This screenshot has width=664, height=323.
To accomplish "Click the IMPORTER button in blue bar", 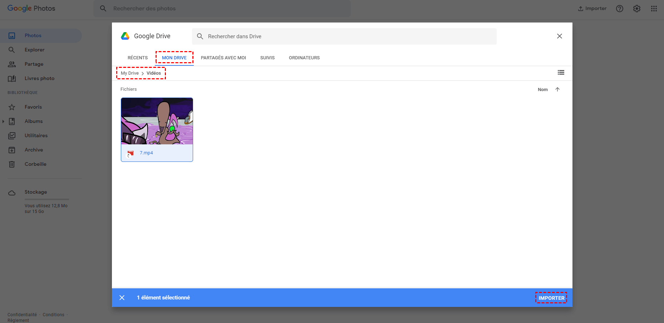I will tap(551, 298).
